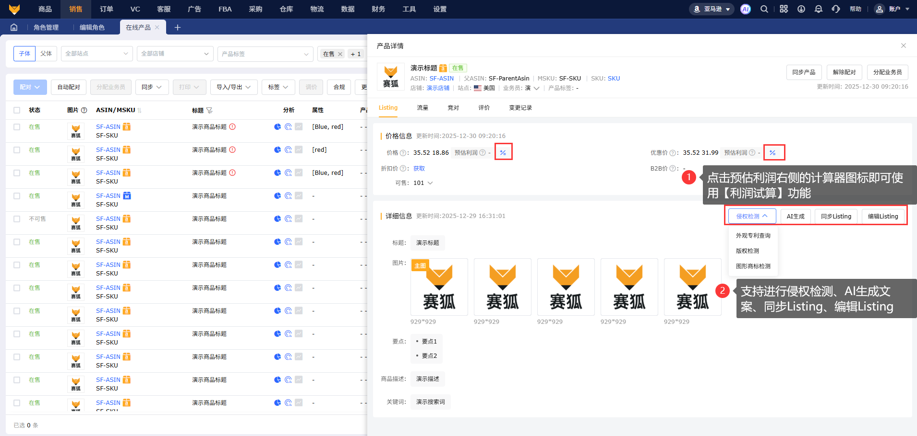Open the AI assistant icon in top bar

coord(745,9)
